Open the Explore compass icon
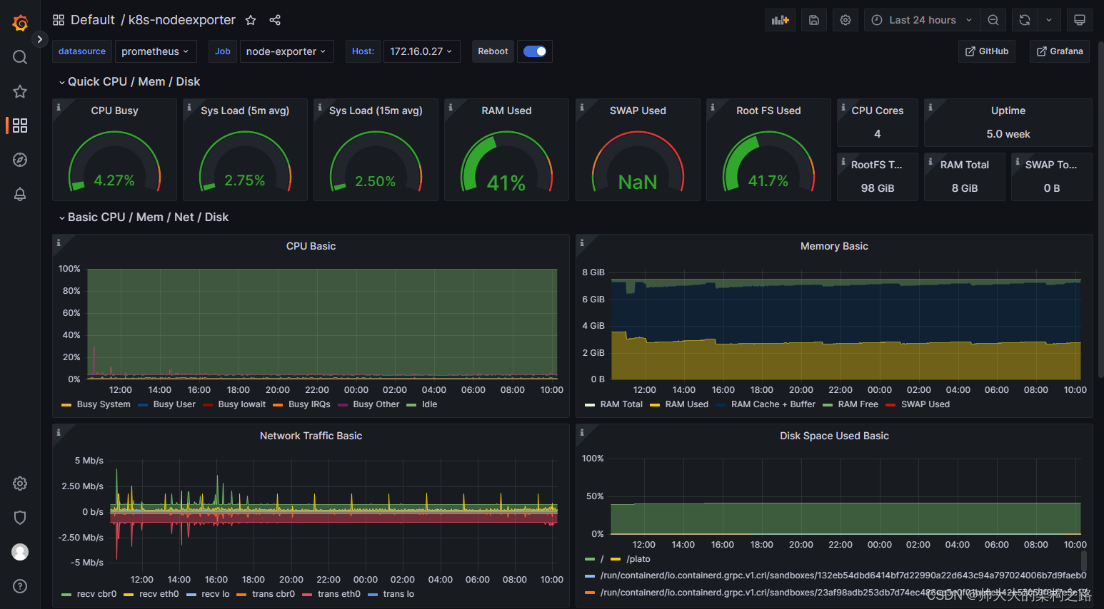The height and width of the screenshot is (609, 1104). click(20, 160)
